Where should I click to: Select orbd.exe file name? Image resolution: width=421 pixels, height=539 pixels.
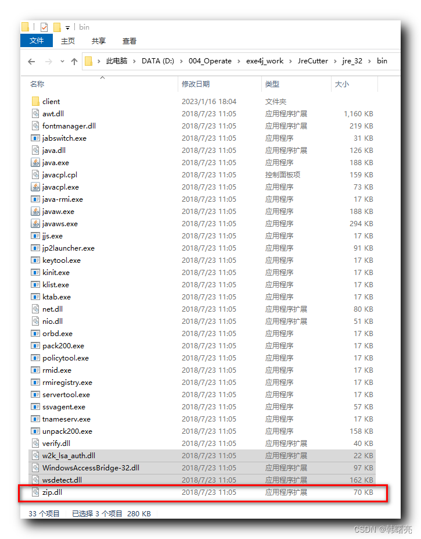(57, 333)
